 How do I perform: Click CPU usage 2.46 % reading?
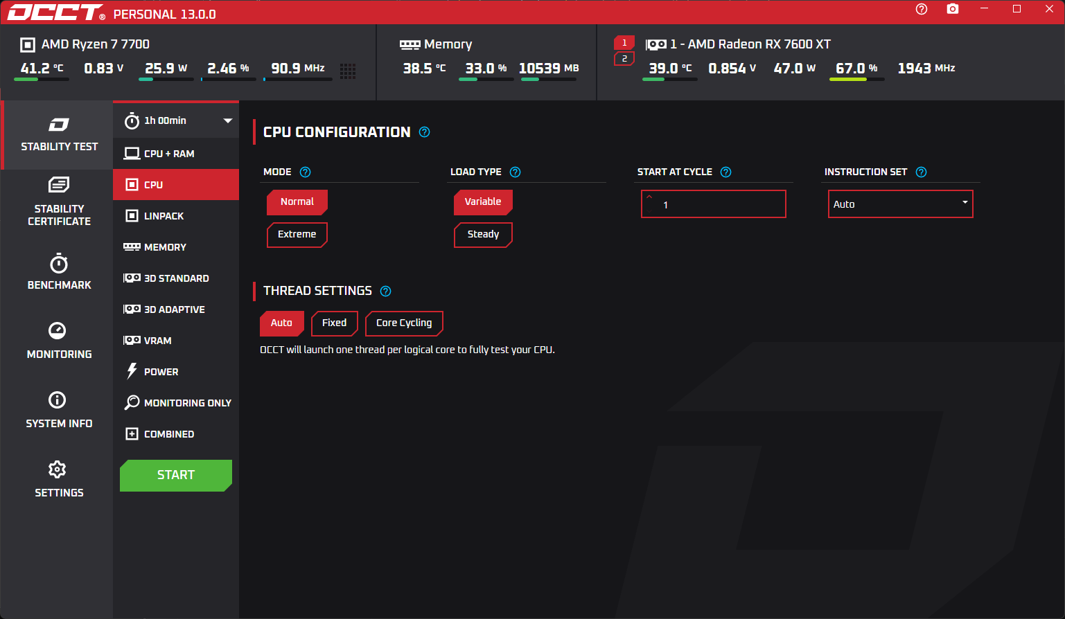pos(228,69)
